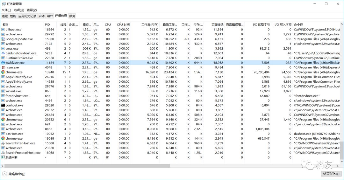Click the RuntimeBroker.exe process icon
The width and height of the screenshot is (344, 180).
pyautogui.click(x=3, y=58)
